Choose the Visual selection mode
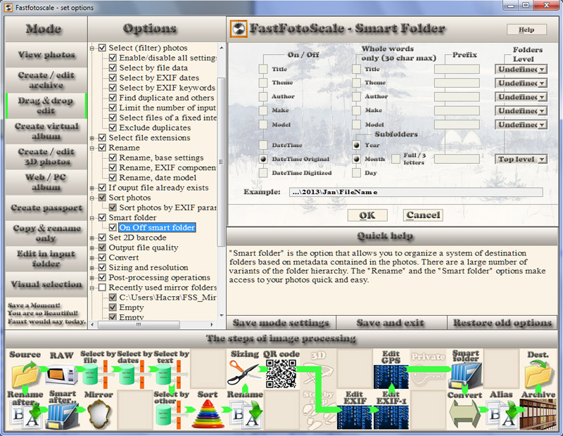The height and width of the screenshot is (436, 563). click(46, 284)
